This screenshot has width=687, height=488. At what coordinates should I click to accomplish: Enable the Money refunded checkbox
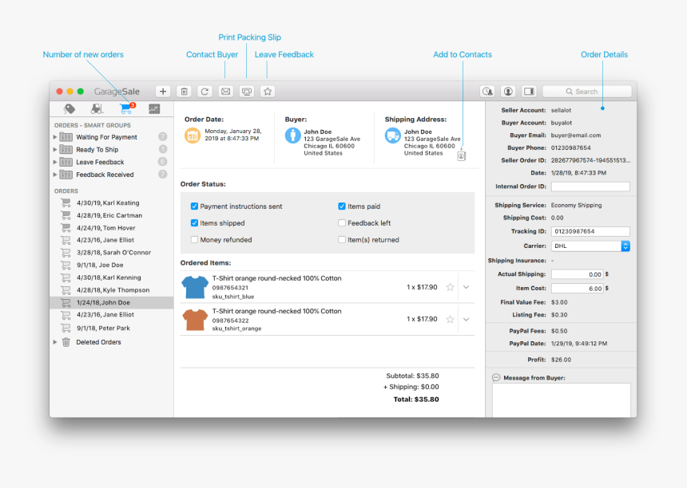[x=193, y=239]
